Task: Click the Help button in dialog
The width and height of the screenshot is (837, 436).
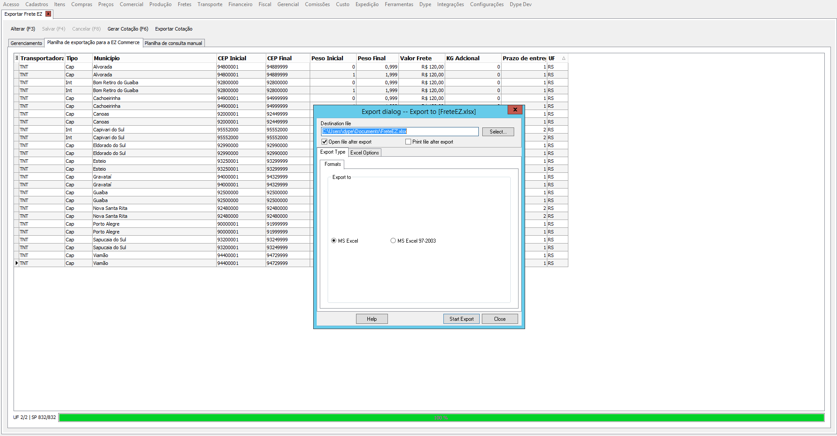Action: (372, 319)
